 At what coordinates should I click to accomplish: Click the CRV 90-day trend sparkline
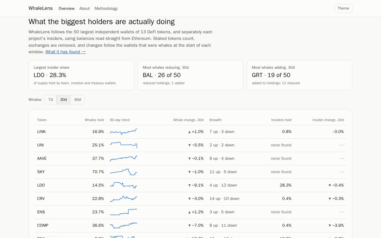pos(124,198)
